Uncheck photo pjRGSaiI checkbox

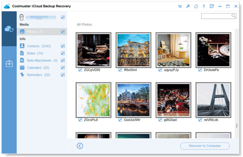[x=160, y=120]
